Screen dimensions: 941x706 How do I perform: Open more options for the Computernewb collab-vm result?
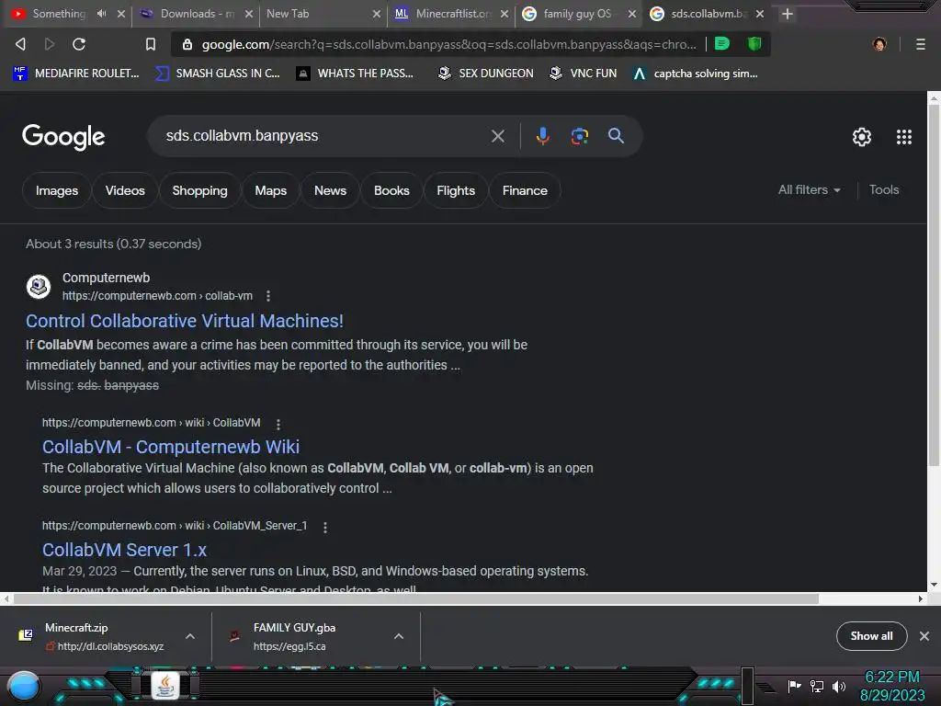268,296
